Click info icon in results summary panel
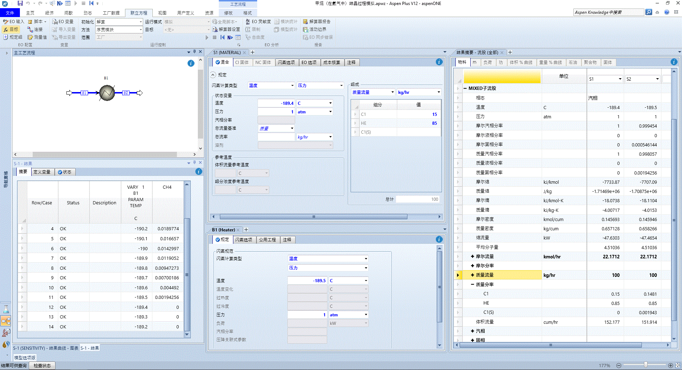This screenshot has height=370, width=682. (674, 62)
